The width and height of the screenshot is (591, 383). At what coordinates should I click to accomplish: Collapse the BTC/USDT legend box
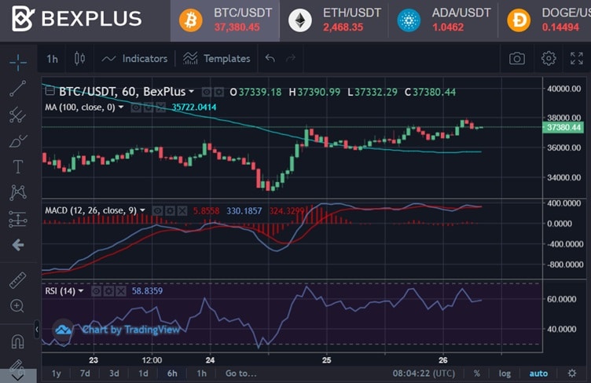[50, 91]
